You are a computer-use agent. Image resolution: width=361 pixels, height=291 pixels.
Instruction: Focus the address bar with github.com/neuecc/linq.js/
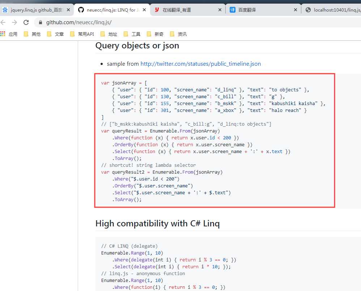[198, 22]
